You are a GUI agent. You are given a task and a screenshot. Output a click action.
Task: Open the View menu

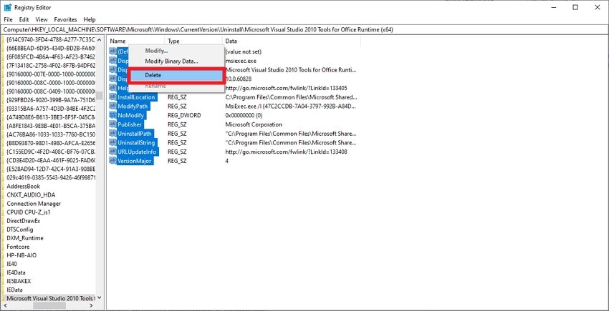(42, 19)
